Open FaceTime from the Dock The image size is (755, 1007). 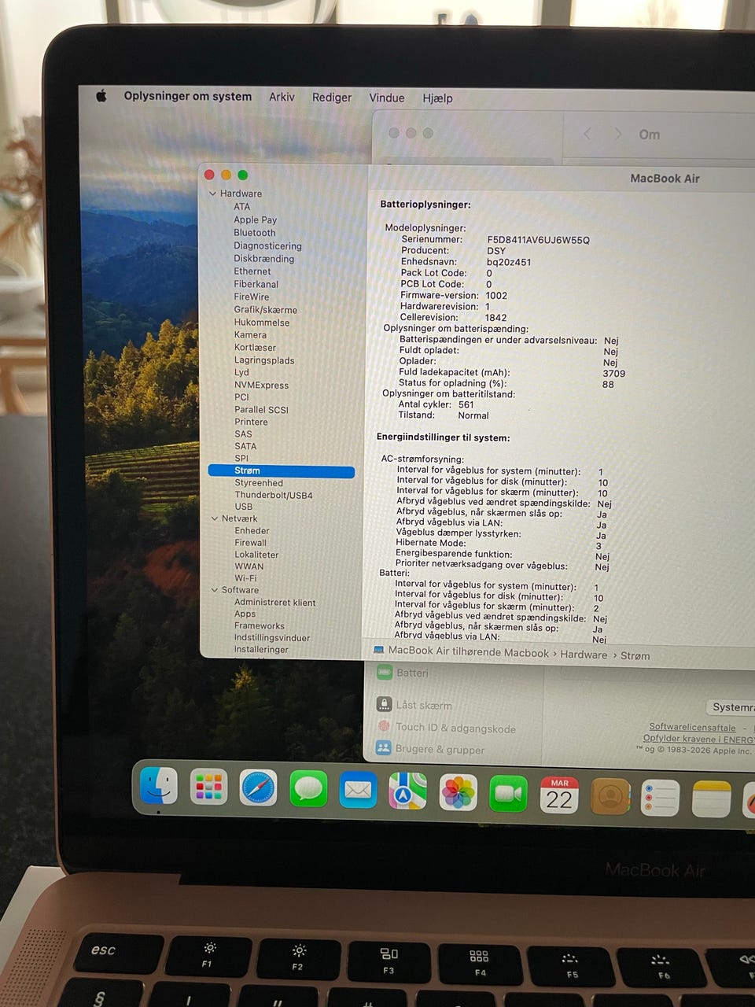509,795
